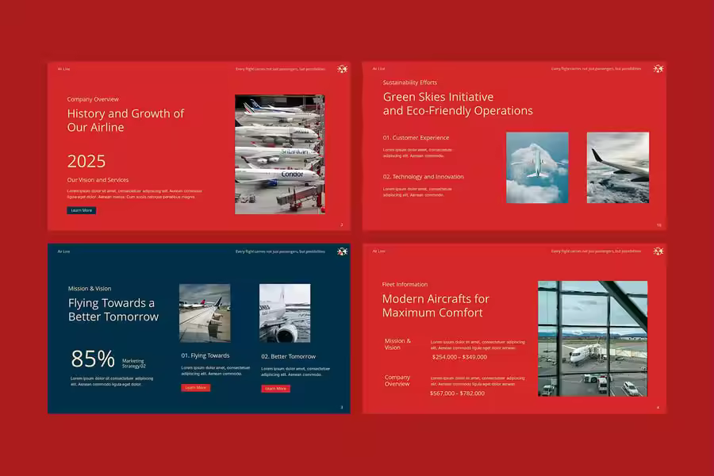Screen dimensions: 714x476
Task: Click the large 85% statistic
Action: click(x=93, y=359)
